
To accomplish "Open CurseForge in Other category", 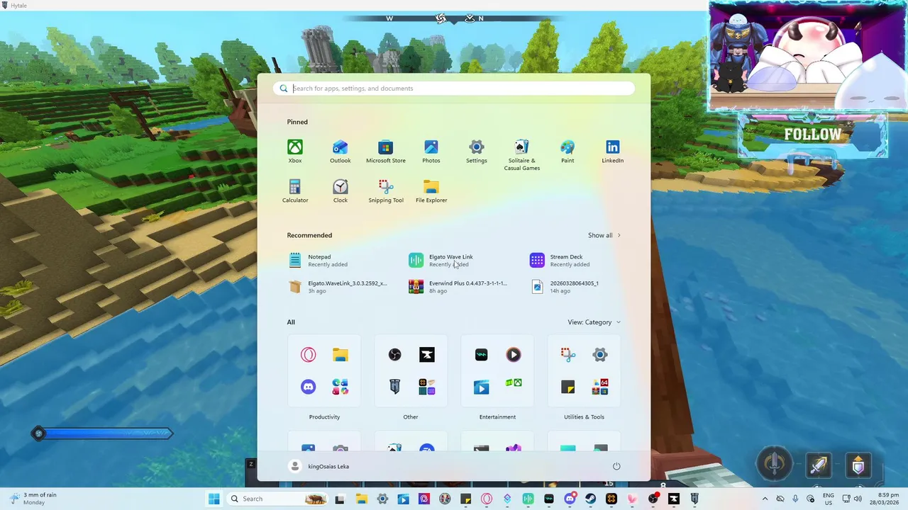I will tap(427, 355).
